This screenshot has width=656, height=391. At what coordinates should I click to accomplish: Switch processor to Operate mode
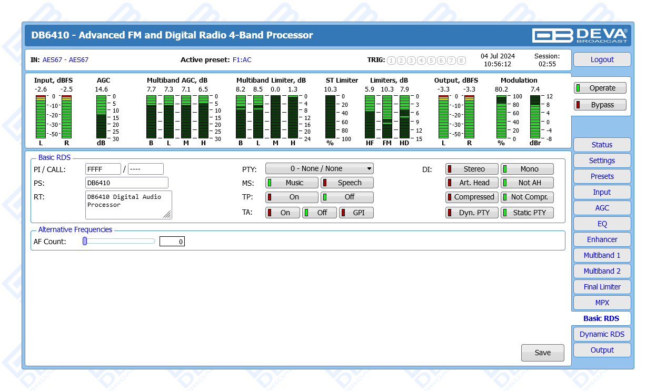click(x=600, y=88)
